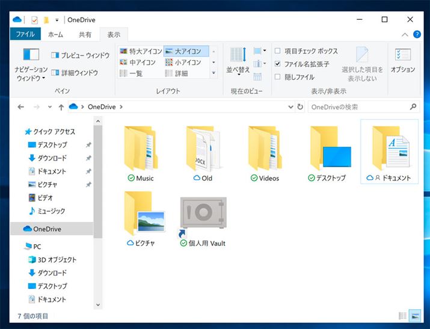Toggle 詳細ウィンドウ pane
The image size is (430, 329).
pyautogui.click(x=75, y=73)
